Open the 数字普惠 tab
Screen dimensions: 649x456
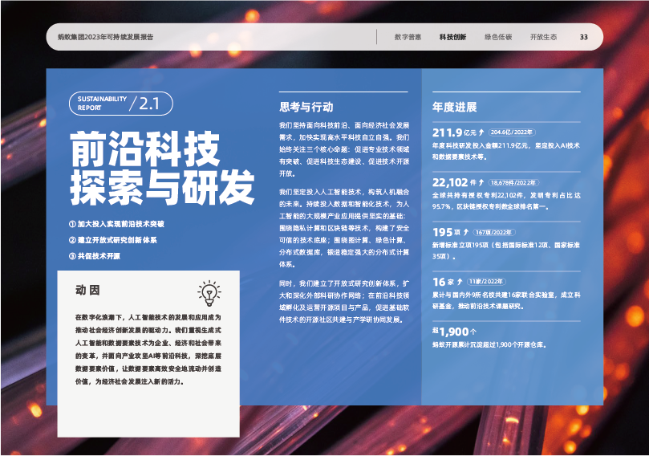pos(408,38)
